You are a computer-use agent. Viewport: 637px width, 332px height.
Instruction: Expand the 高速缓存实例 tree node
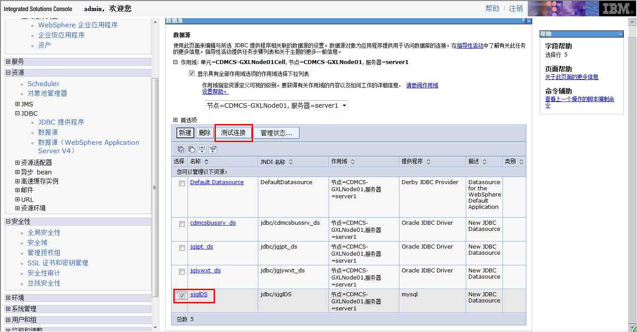(x=18, y=181)
